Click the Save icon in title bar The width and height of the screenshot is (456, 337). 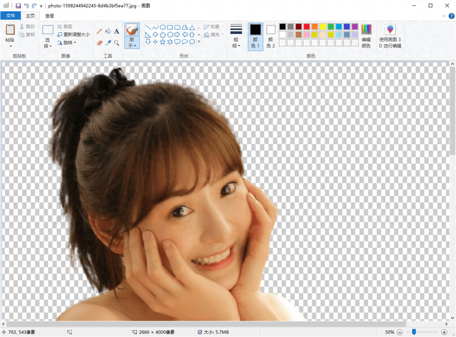click(18, 5)
